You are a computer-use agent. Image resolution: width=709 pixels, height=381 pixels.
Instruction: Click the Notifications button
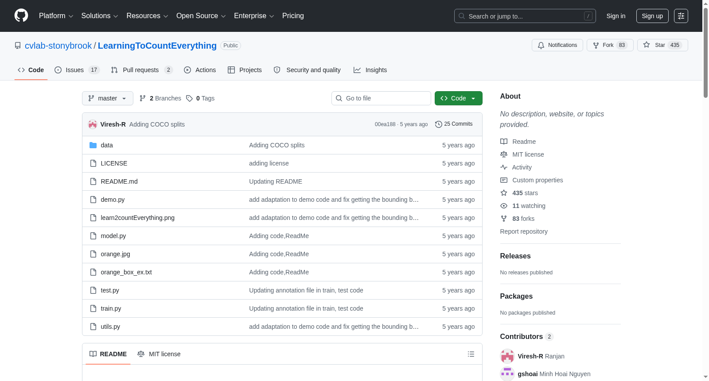tap(557, 45)
